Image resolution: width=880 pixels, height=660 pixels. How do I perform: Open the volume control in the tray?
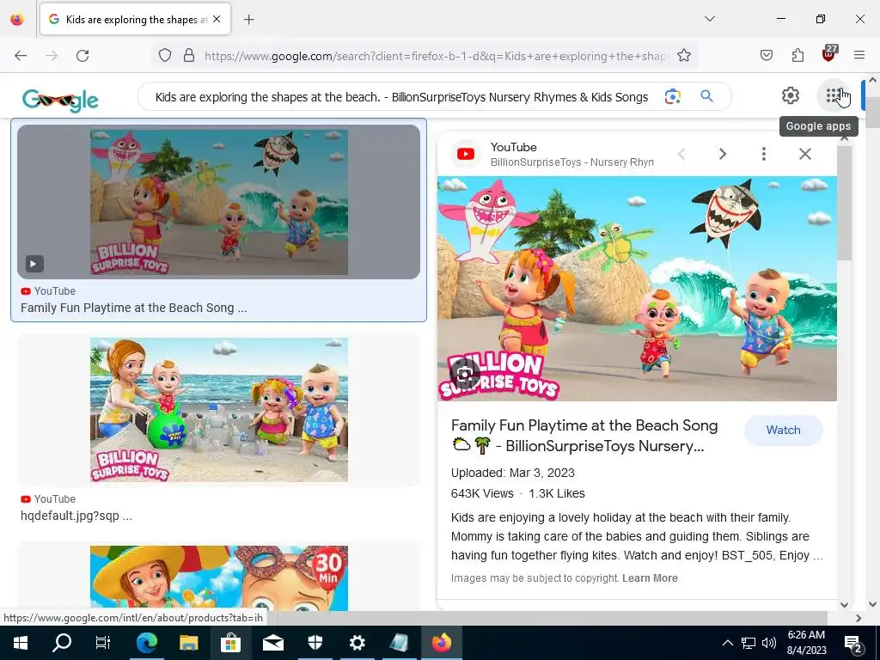(769, 643)
